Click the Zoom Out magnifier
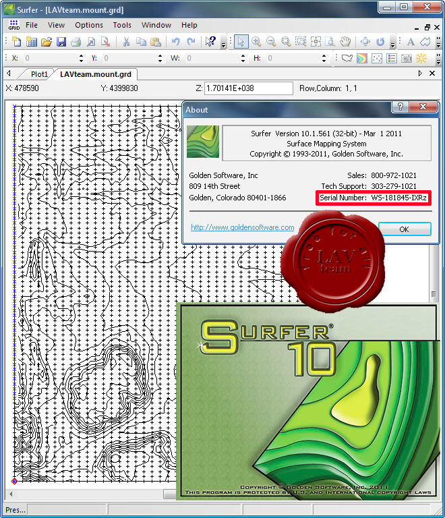The width and height of the screenshot is (445, 518). coord(271,42)
